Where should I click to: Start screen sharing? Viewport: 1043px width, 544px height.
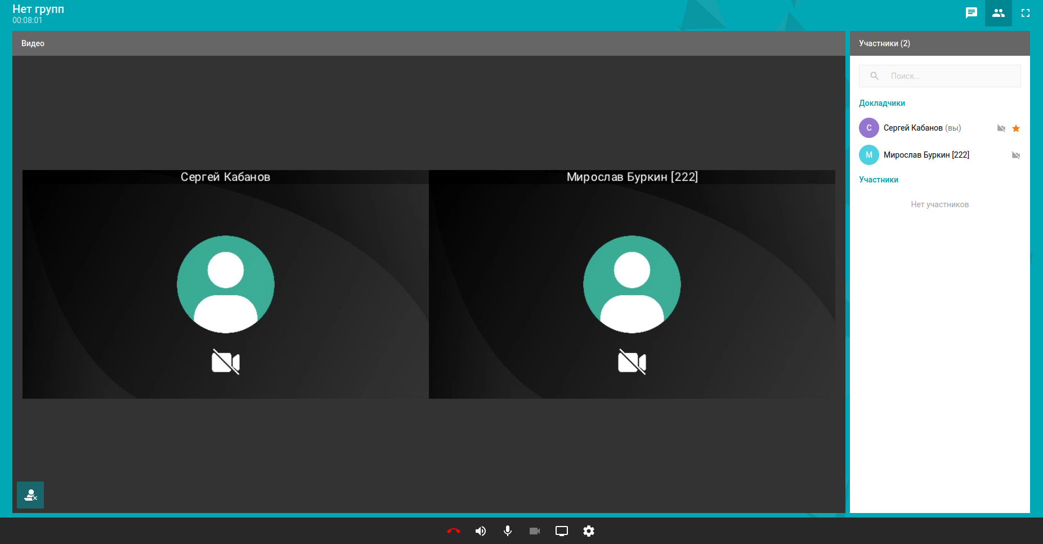(561, 531)
